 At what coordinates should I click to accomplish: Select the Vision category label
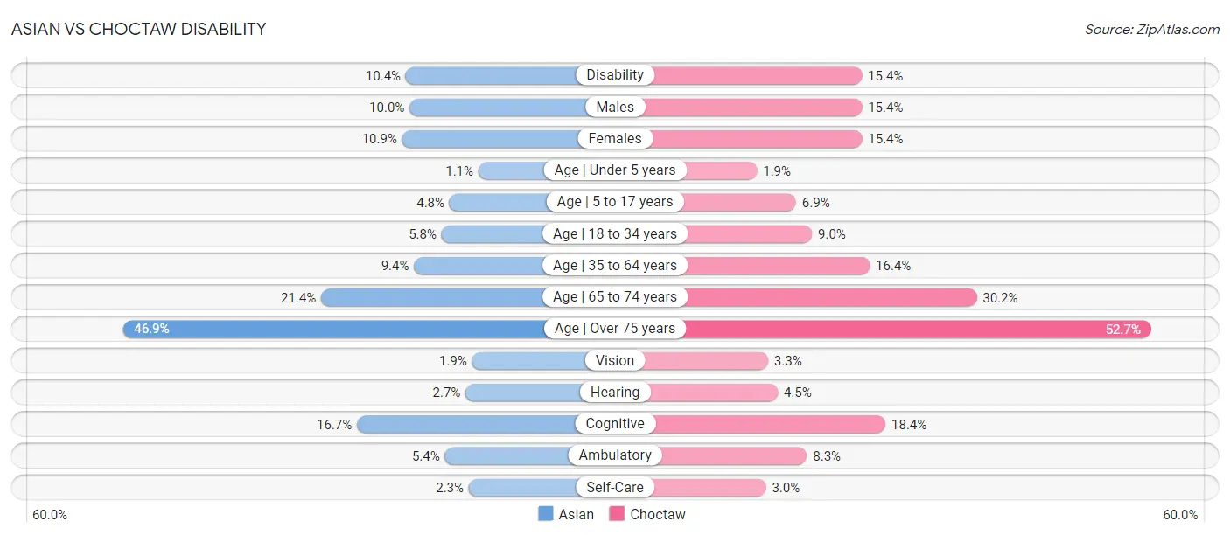click(x=615, y=360)
